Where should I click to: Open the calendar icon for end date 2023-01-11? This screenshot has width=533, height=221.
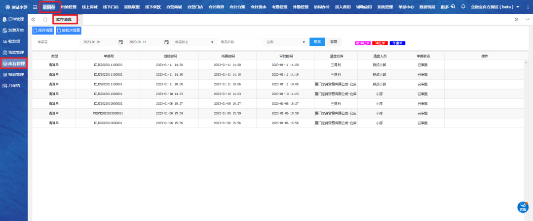[x=166, y=42]
